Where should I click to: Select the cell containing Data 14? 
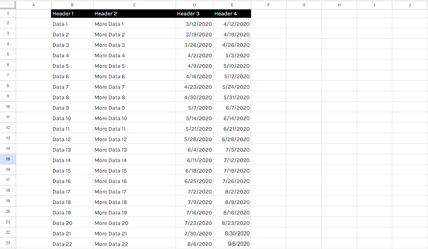coord(72,159)
